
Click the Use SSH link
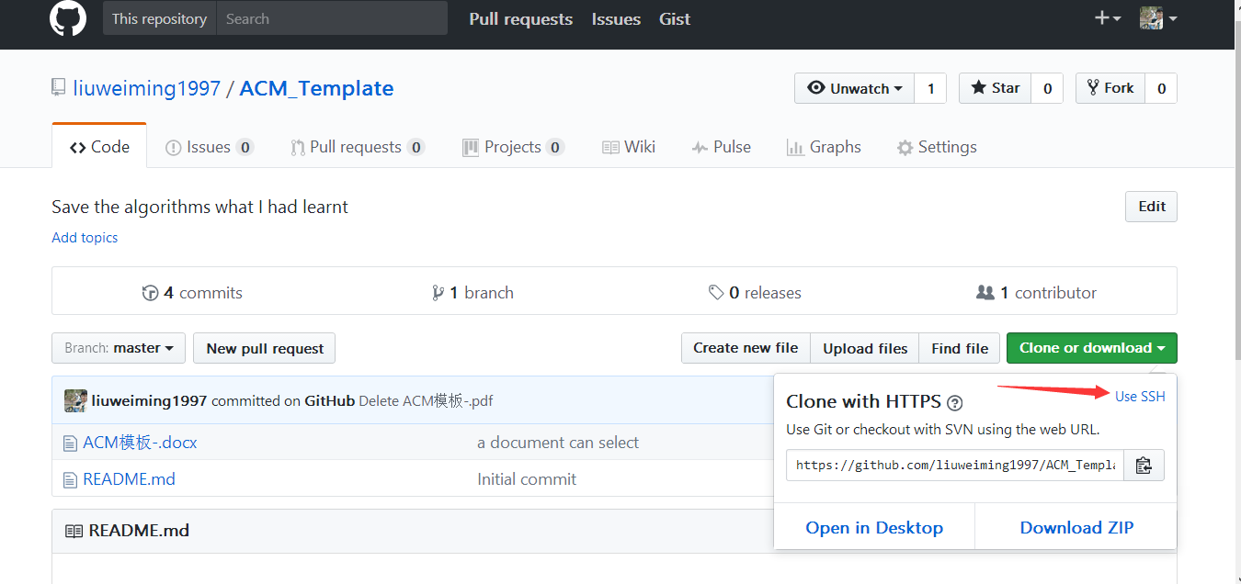(1140, 397)
